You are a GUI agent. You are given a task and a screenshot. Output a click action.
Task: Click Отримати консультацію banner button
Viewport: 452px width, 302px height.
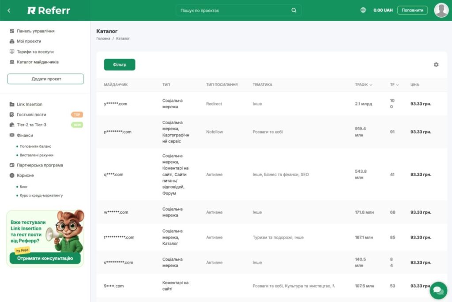[45, 258]
